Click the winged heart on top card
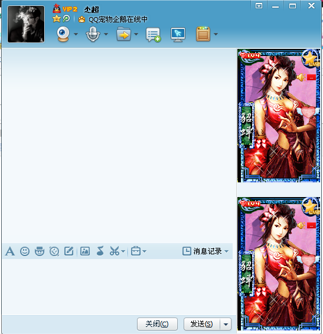Screen dimensions: 323x334 click(308, 112)
